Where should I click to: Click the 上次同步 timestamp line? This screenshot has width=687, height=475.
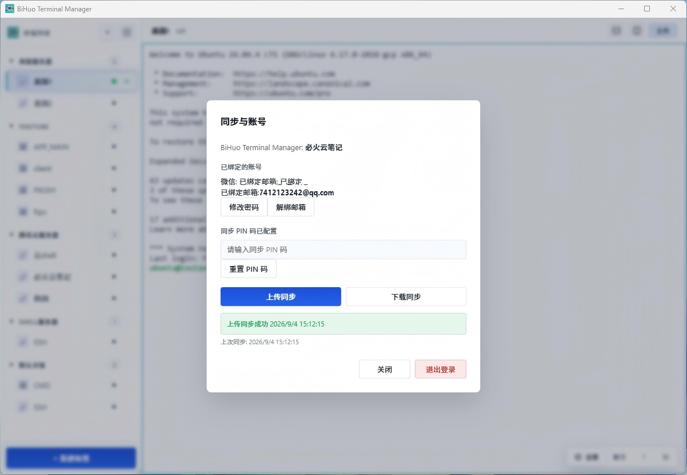259,342
